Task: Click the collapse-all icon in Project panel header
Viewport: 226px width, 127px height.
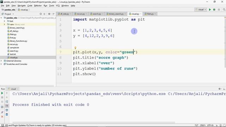Action: (44, 14)
